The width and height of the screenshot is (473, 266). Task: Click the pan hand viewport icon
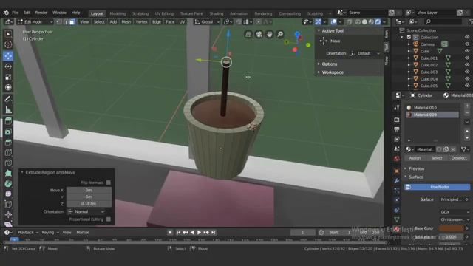pos(269,34)
